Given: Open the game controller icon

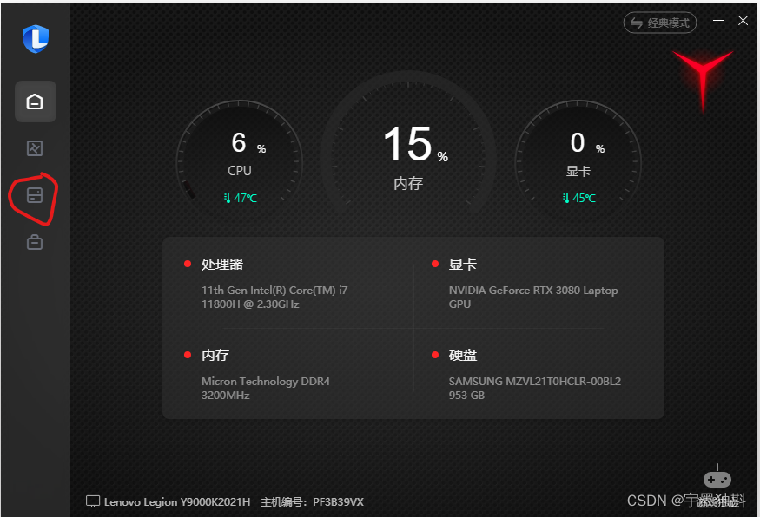Looking at the screenshot, I should (x=717, y=478).
